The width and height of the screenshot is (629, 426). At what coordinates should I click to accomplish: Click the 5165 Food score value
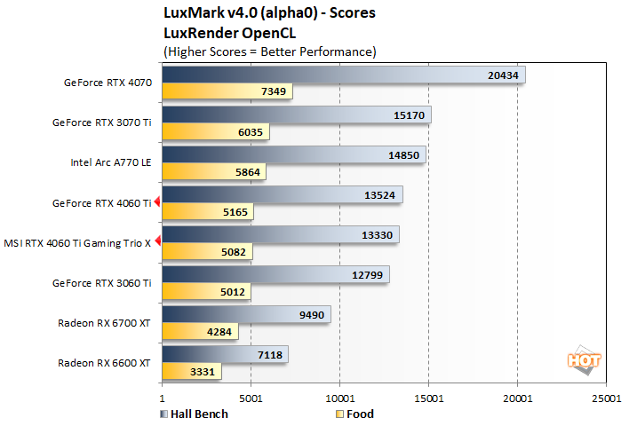(x=235, y=212)
